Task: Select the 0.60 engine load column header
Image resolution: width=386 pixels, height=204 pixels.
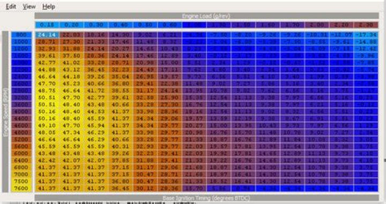Action: (x=170, y=25)
